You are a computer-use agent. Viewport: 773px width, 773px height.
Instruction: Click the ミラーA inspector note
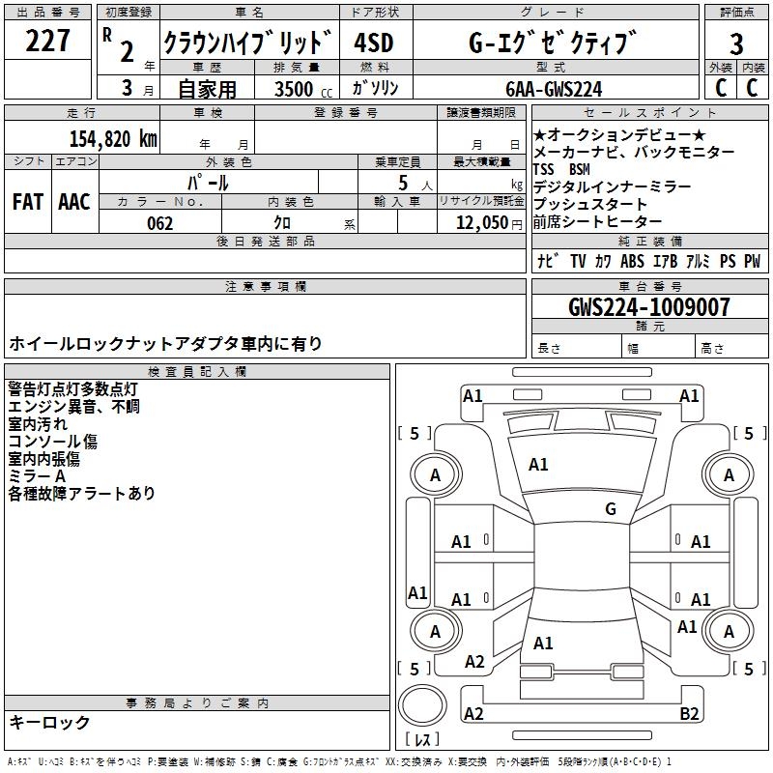[x=37, y=475]
